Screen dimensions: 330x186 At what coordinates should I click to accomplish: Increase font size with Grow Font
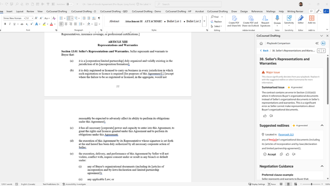[36, 18]
